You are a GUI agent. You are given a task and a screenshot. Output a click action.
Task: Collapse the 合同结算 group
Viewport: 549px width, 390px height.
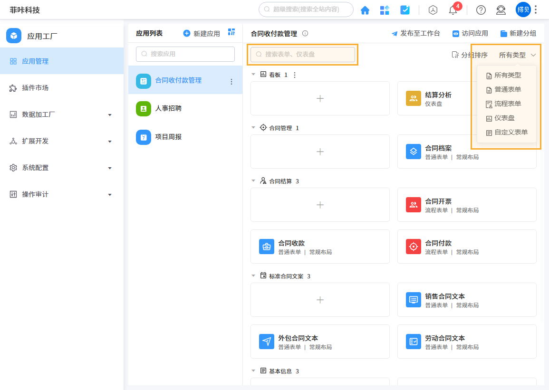pos(253,181)
